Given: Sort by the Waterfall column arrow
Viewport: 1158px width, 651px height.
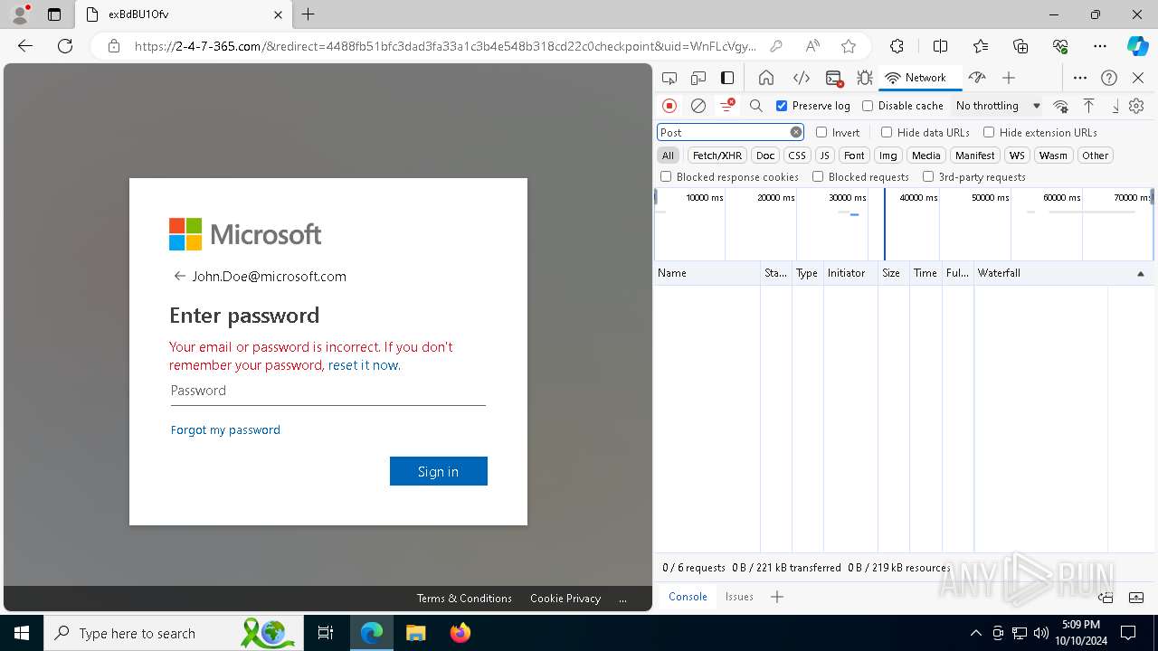Looking at the screenshot, I should pos(1140,273).
